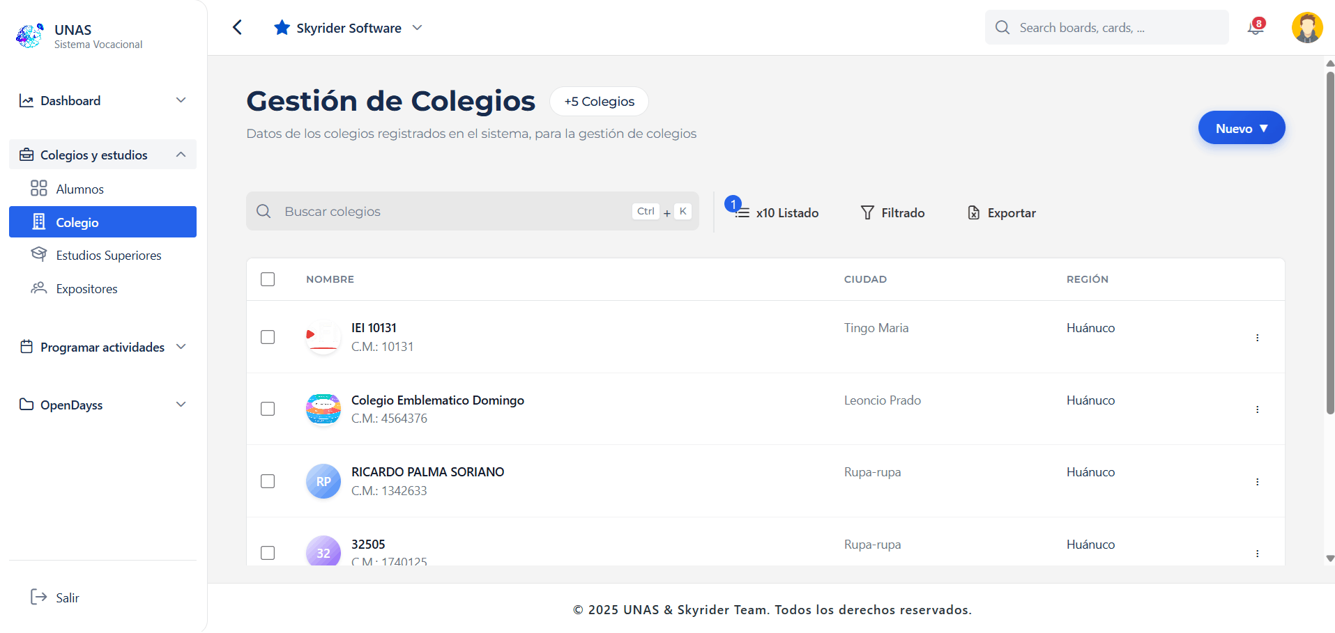This screenshot has height=633, width=1335.
Task: Open the user profile avatar
Action: click(x=1306, y=28)
